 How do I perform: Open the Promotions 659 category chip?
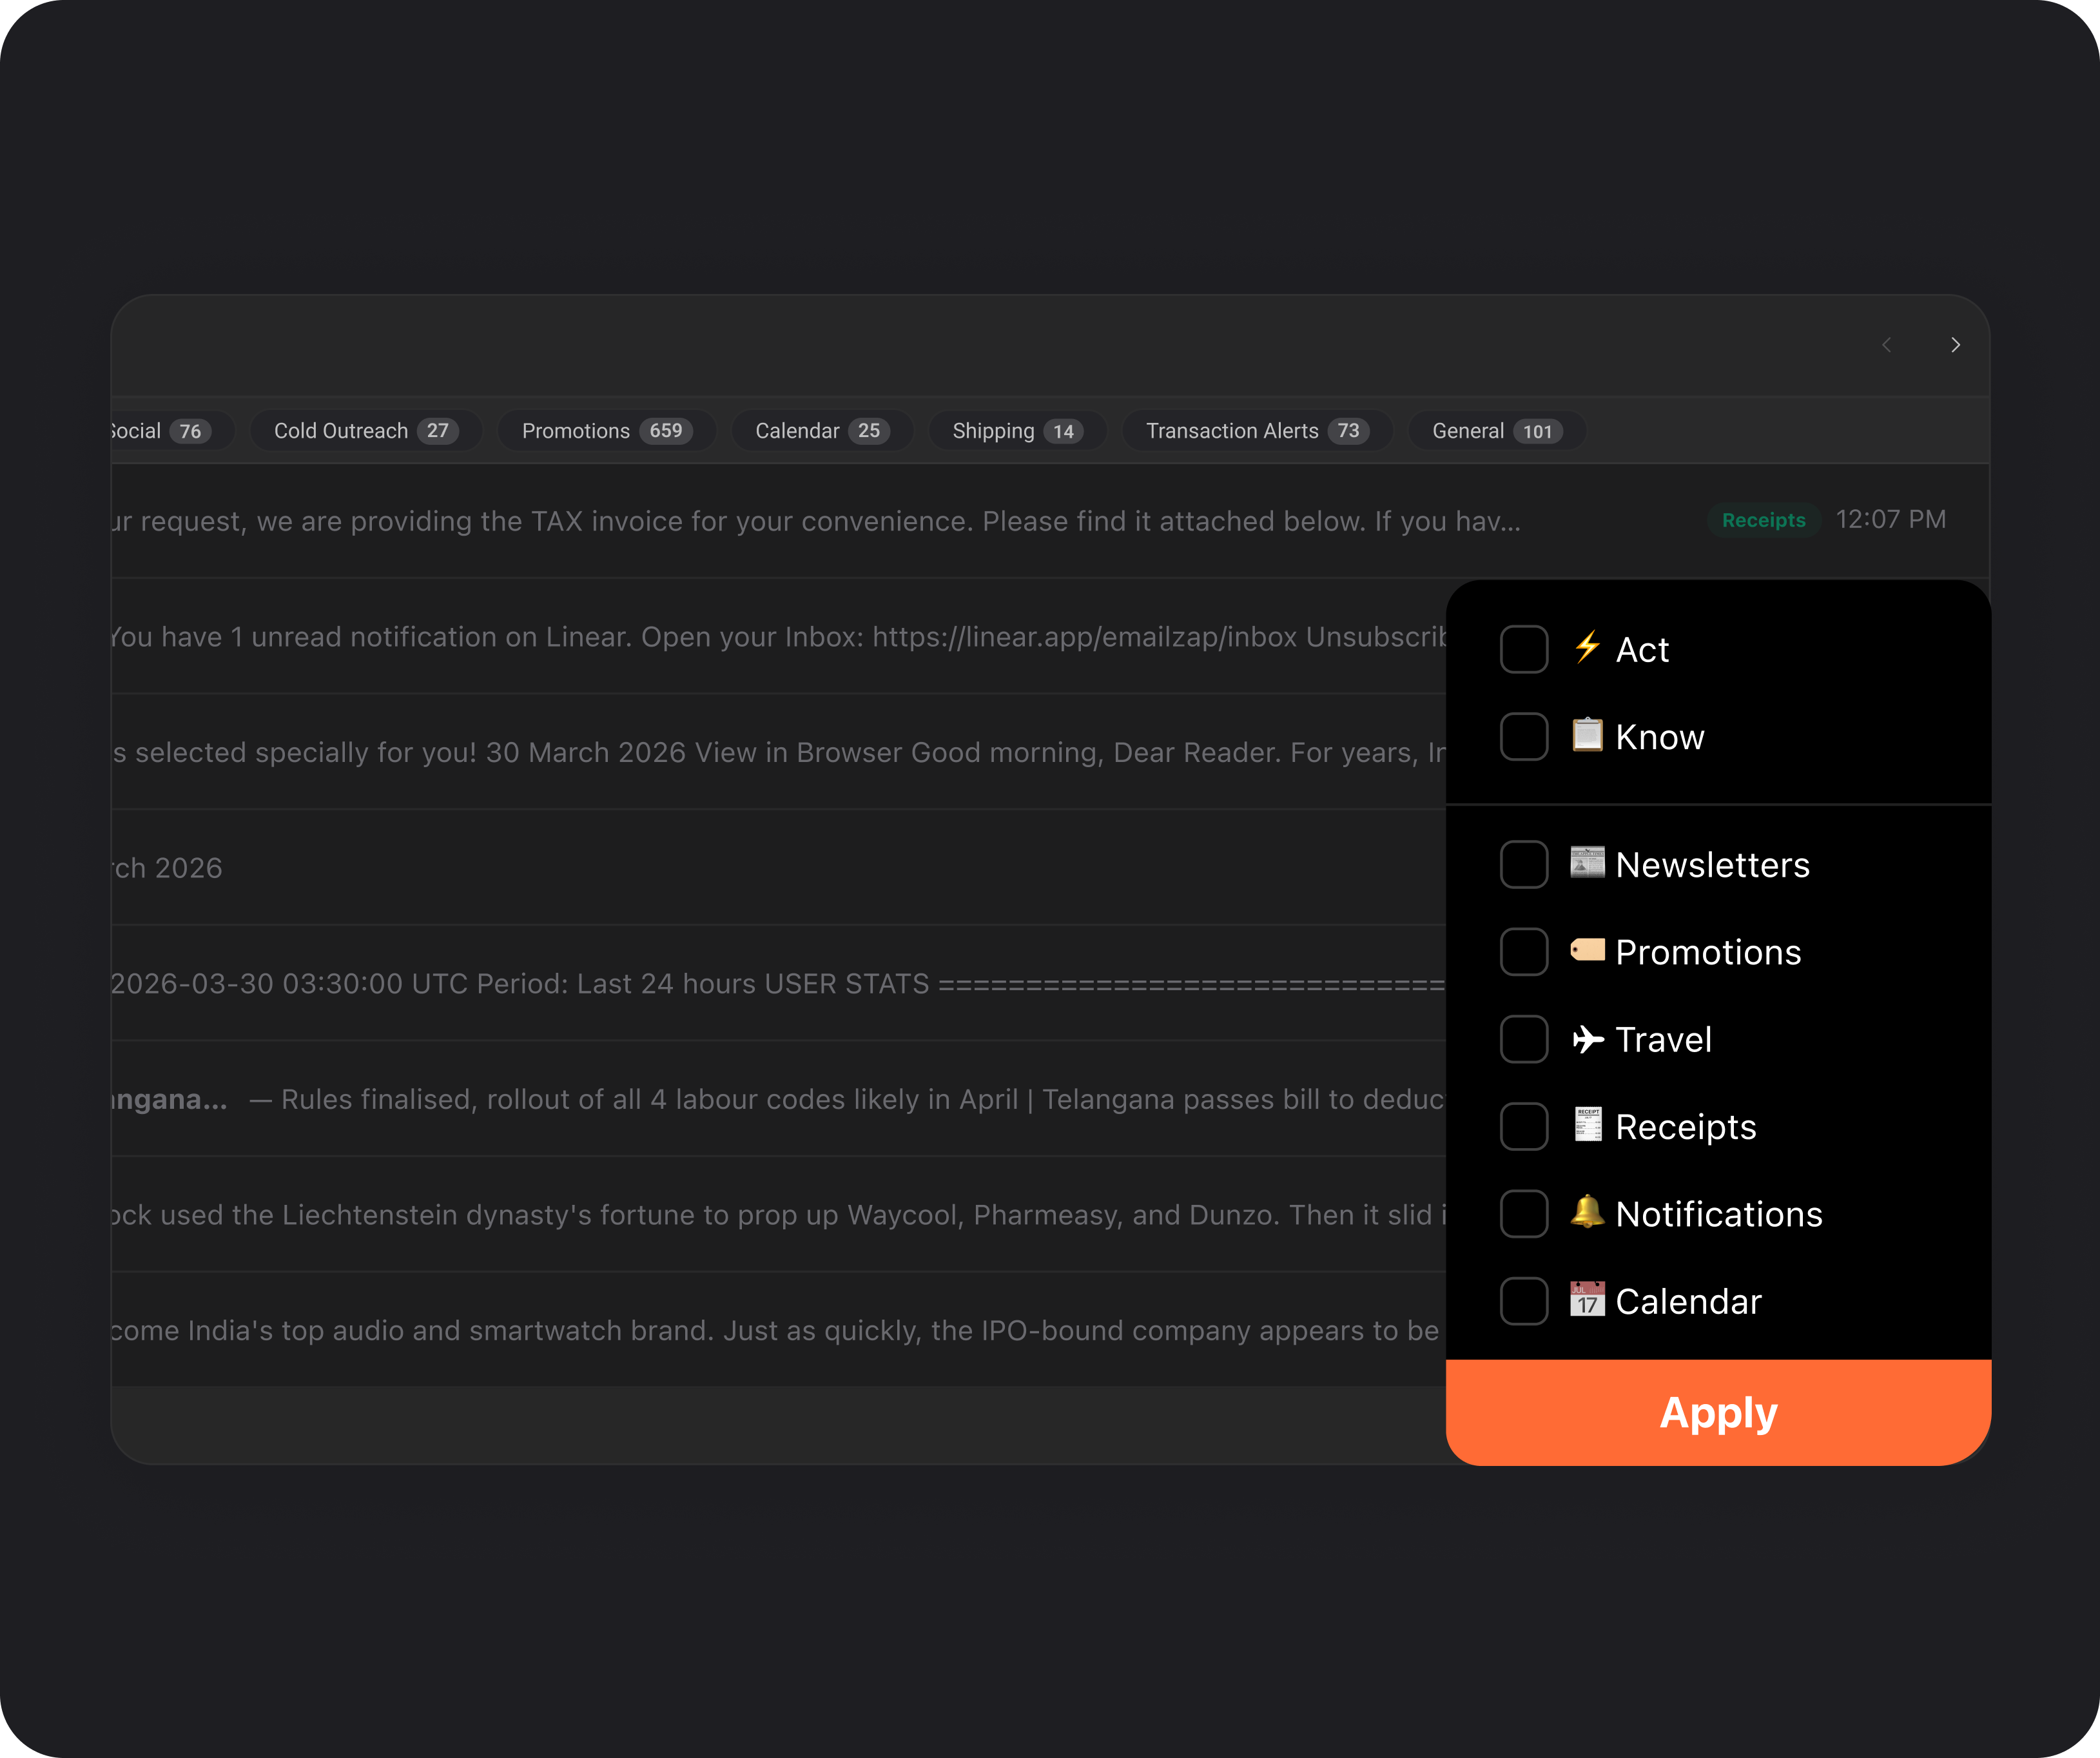pos(606,430)
